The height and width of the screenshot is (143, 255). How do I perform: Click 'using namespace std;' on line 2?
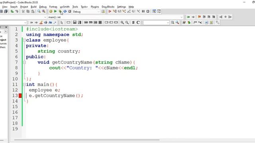(x=55, y=35)
